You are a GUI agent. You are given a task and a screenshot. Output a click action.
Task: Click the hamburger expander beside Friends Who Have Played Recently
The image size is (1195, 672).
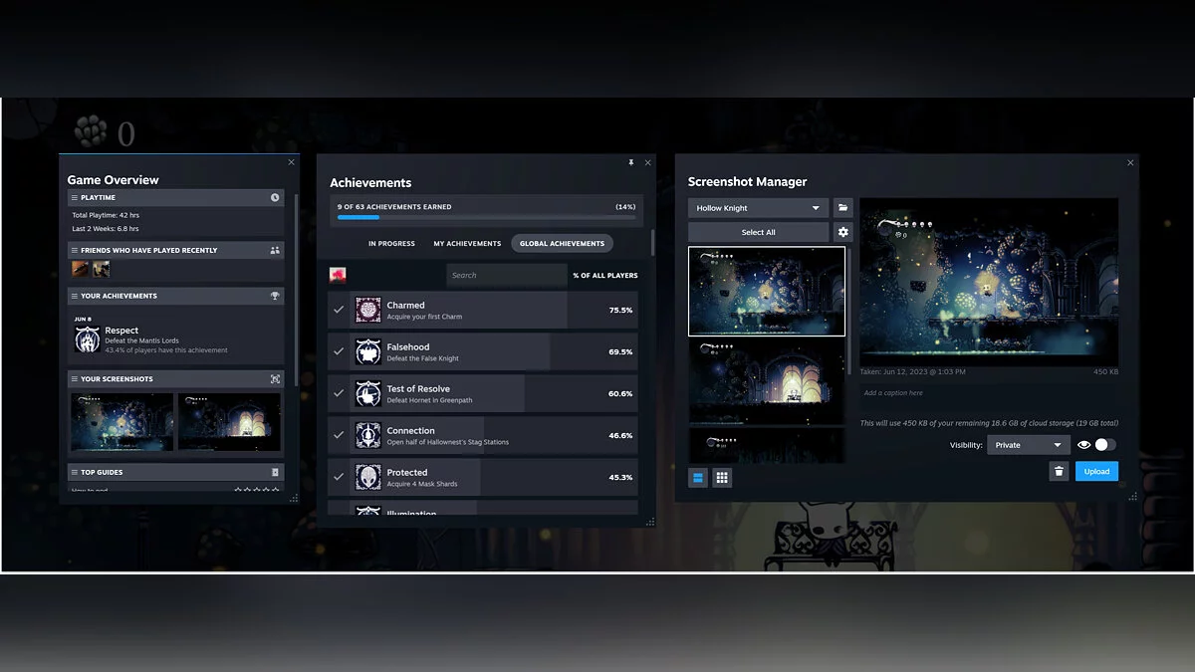coord(75,250)
